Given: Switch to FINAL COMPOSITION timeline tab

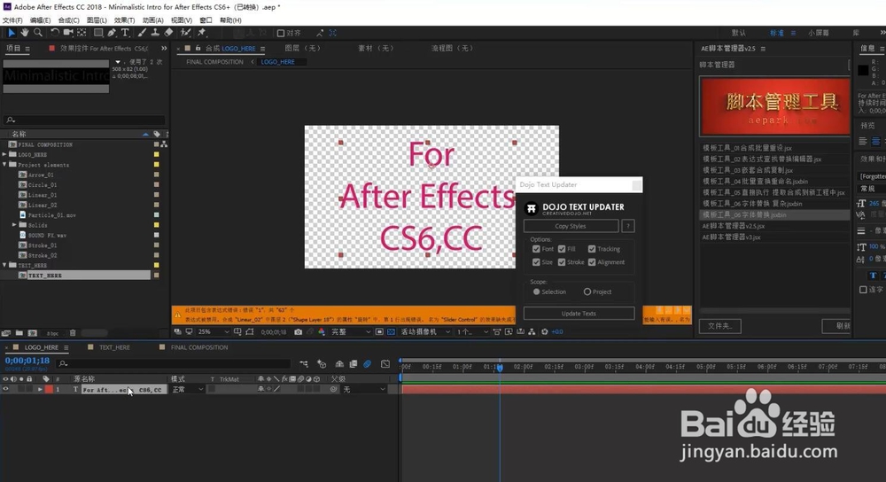Looking at the screenshot, I should coord(199,347).
